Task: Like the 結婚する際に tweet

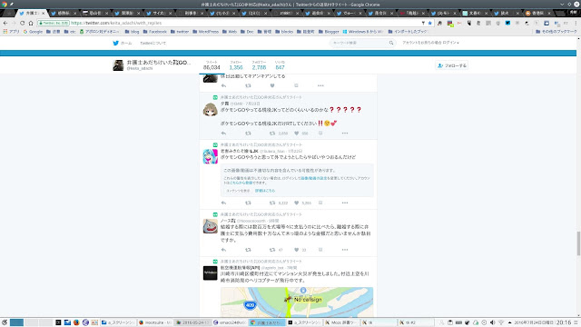Action: tap(297, 250)
